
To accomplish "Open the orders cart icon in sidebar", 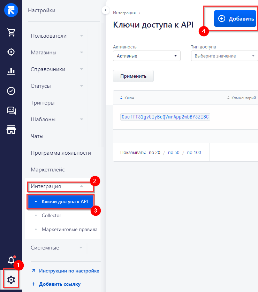I will [11, 32].
